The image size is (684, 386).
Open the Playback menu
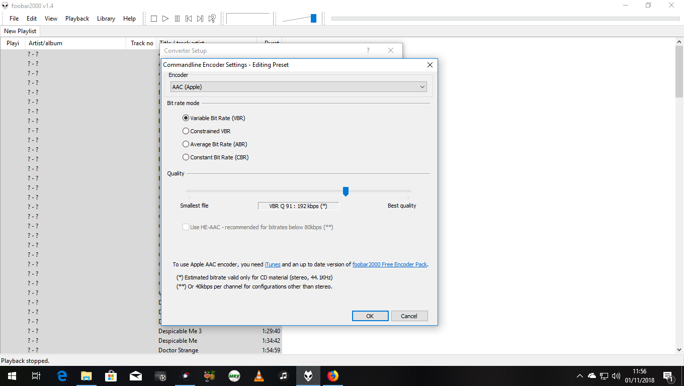click(x=77, y=19)
